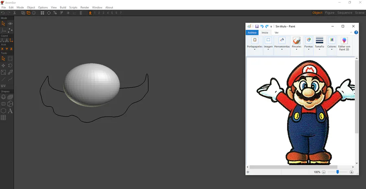
Task: Click Editar con Paint 3D button
Action: pos(344,44)
